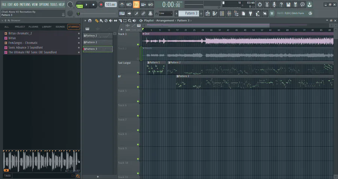
Task: Open the Channel rack icon
Action: [x=222, y=13]
